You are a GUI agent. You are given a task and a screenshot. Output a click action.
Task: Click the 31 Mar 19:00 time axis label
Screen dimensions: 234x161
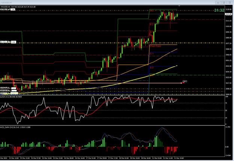point(179,158)
